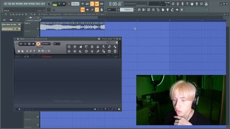Open Edison save floppy icon

point(19,51)
